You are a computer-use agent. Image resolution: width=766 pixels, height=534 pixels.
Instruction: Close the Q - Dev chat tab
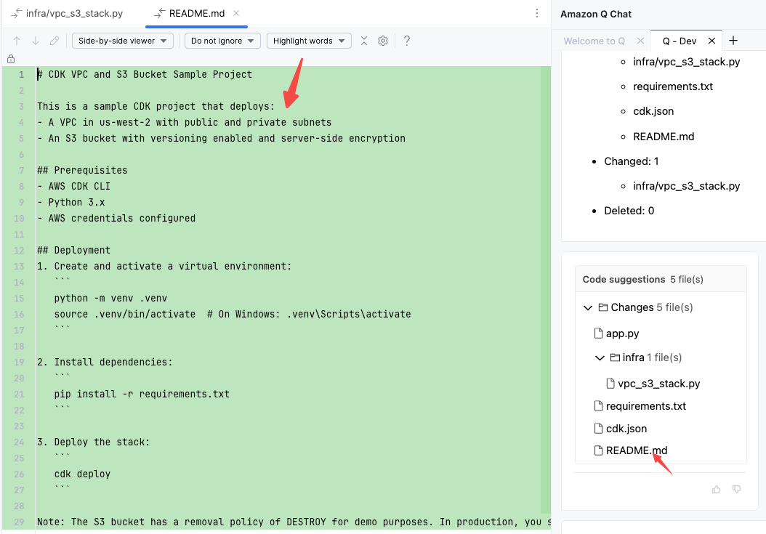click(x=711, y=41)
